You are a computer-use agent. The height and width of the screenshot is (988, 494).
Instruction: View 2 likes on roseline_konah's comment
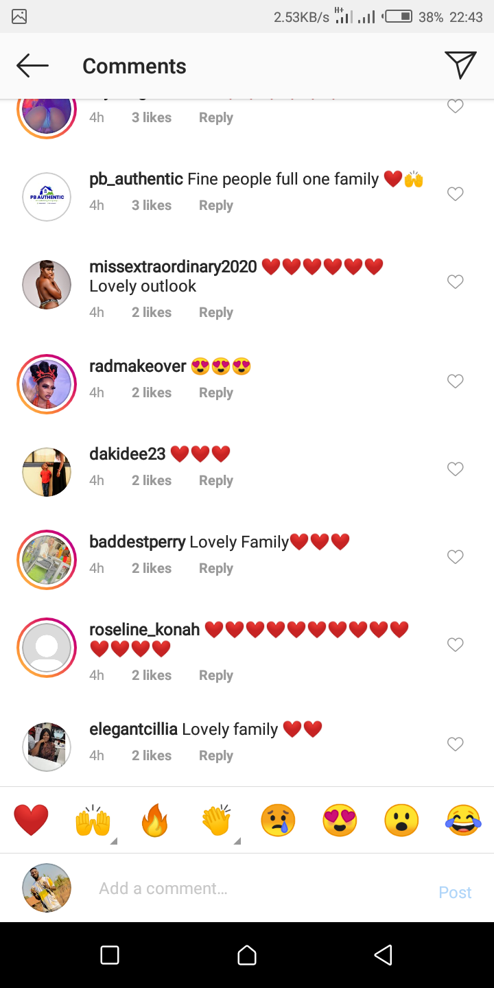point(152,676)
